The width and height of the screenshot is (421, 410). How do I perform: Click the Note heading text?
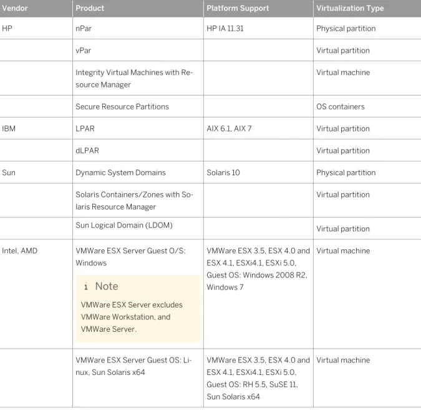107,286
